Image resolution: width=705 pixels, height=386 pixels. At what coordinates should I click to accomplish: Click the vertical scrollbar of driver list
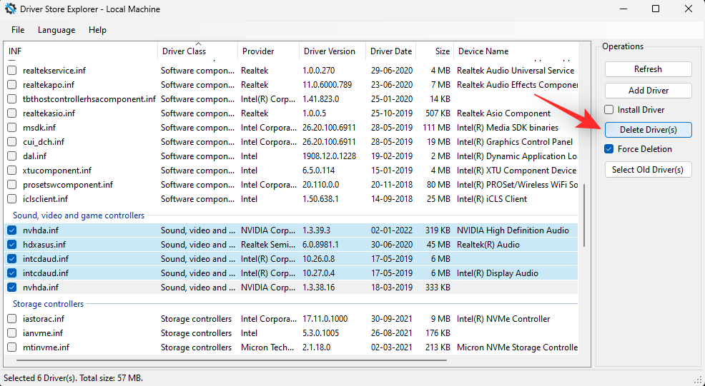(x=584, y=214)
